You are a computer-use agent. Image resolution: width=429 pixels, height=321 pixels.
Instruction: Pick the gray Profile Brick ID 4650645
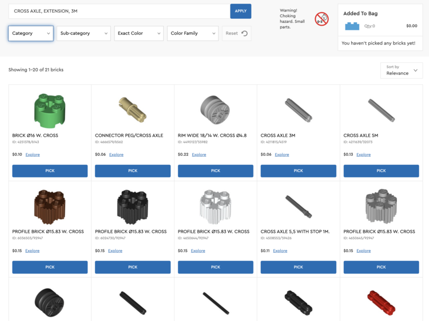(x=381, y=267)
